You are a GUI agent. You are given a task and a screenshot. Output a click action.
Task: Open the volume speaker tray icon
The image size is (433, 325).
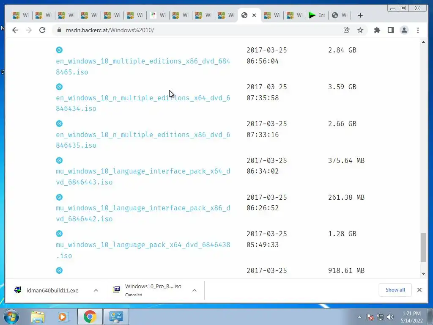click(390, 317)
